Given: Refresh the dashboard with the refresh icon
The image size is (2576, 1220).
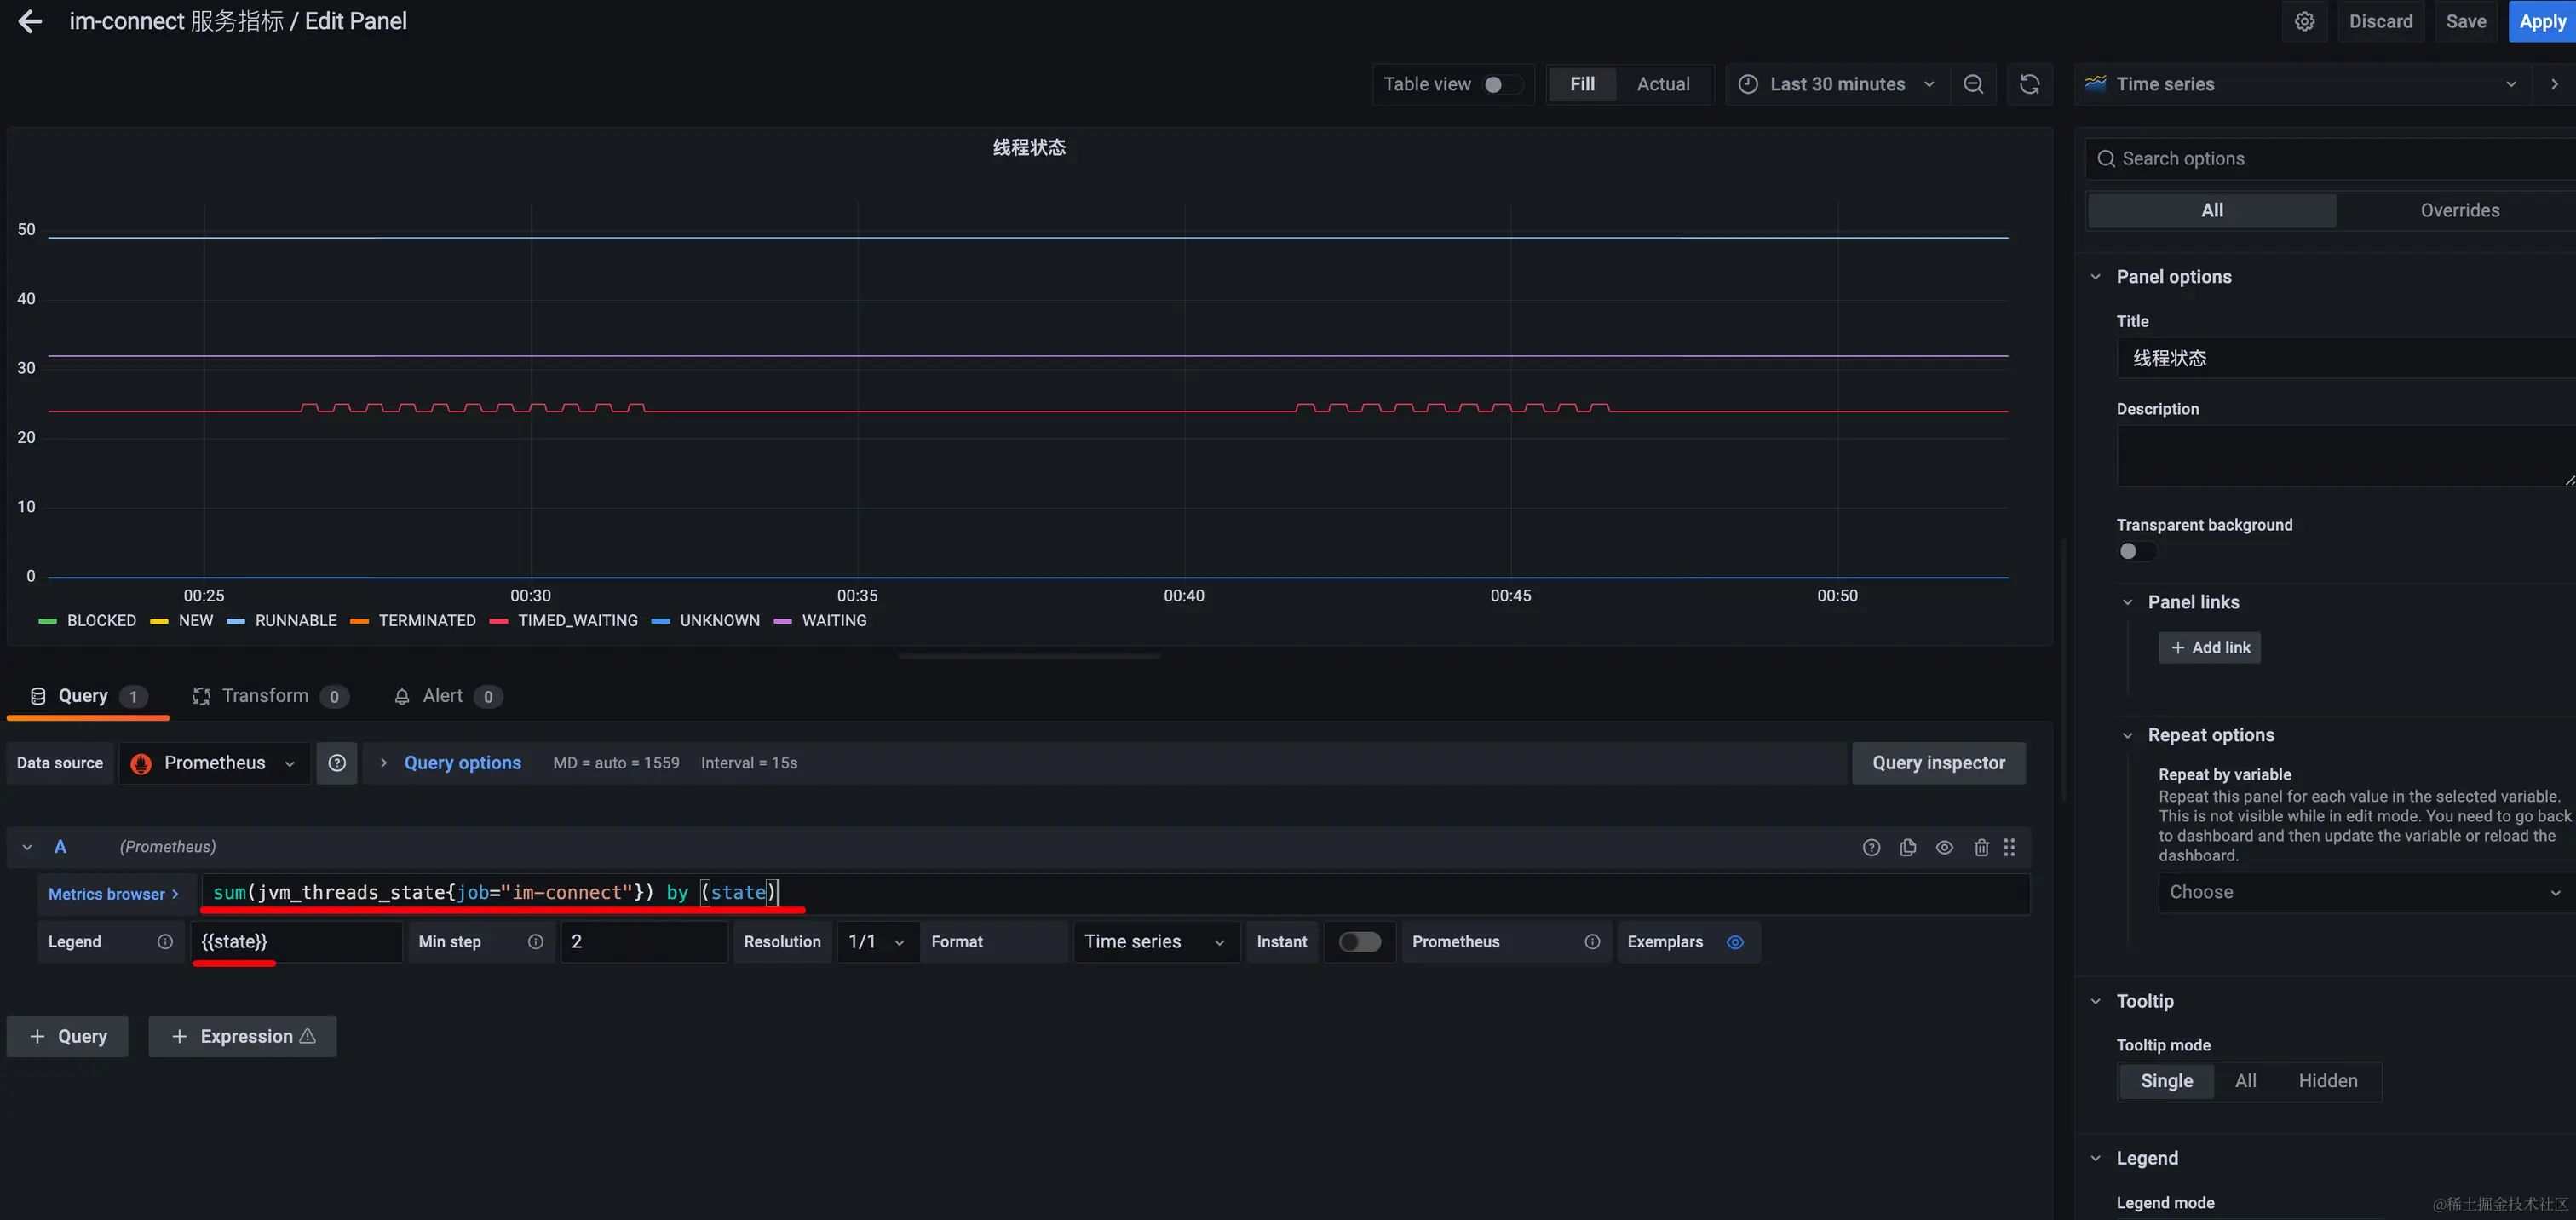Looking at the screenshot, I should [x=2029, y=84].
